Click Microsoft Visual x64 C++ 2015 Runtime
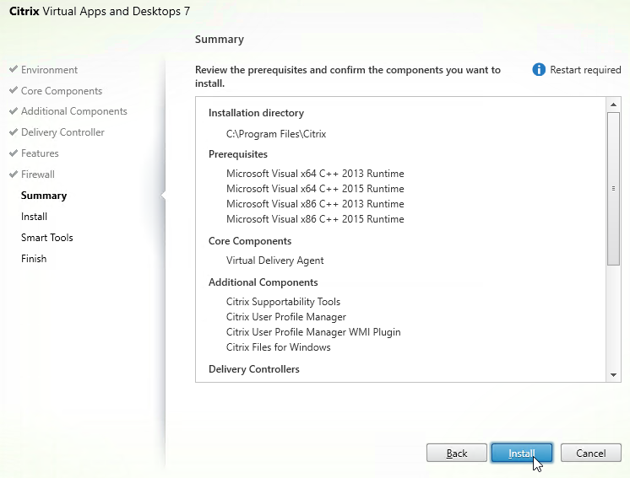The width and height of the screenshot is (630, 478). click(315, 189)
